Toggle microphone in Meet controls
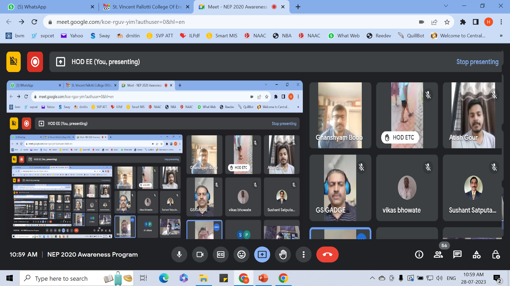The image size is (510, 286). pos(179,254)
